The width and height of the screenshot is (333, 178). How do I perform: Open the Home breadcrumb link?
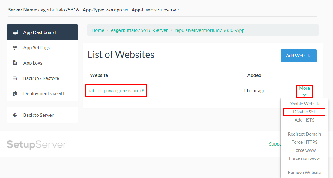(x=98, y=30)
